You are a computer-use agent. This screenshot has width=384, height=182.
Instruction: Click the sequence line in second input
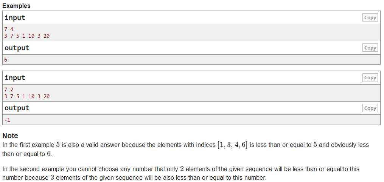[27, 96]
